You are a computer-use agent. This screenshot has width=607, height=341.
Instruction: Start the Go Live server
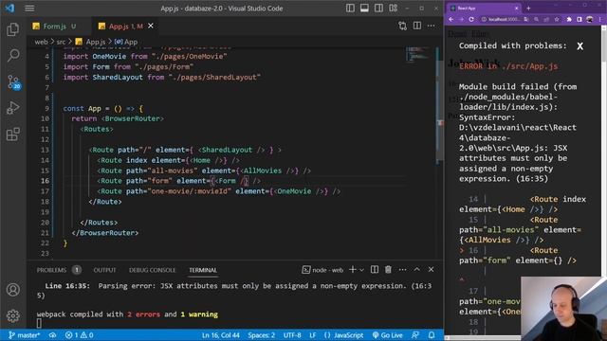pos(388,335)
